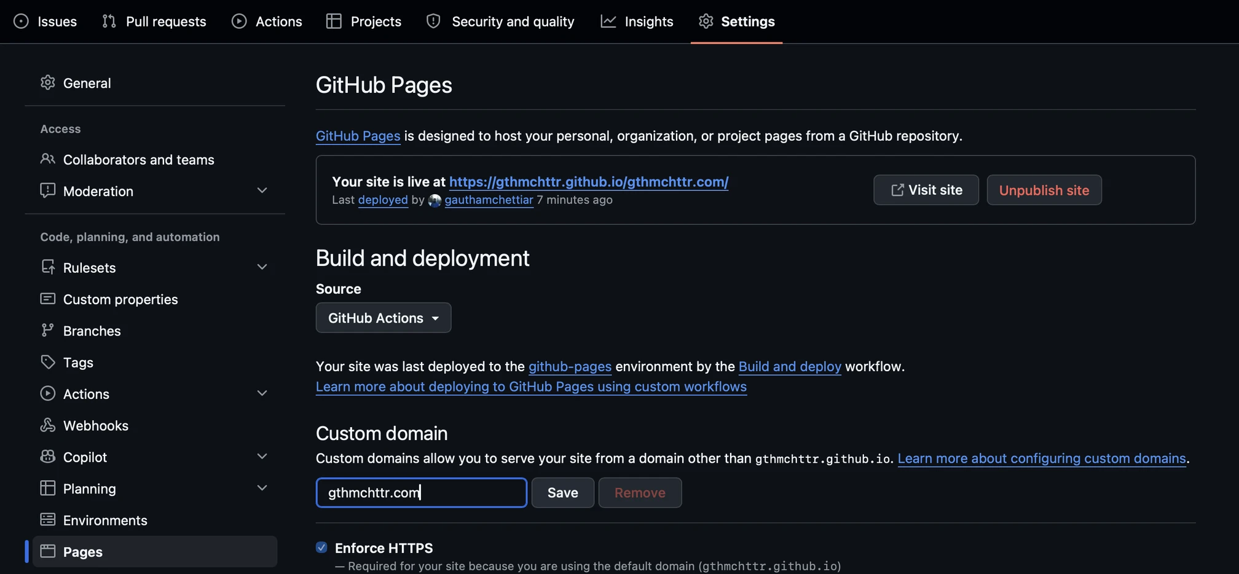Image resolution: width=1239 pixels, height=574 pixels.
Task: Click the Actions play icon in top navigation
Action: pyautogui.click(x=239, y=22)
